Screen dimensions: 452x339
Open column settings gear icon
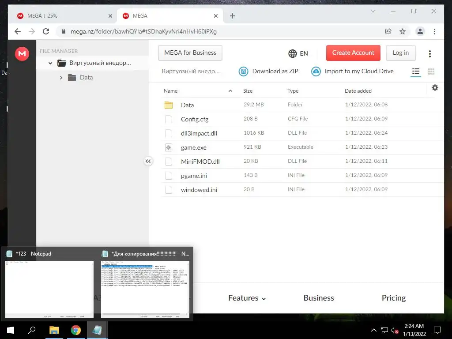coord(435,88)
